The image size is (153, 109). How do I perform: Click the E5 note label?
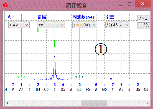(x=80, y=89)
